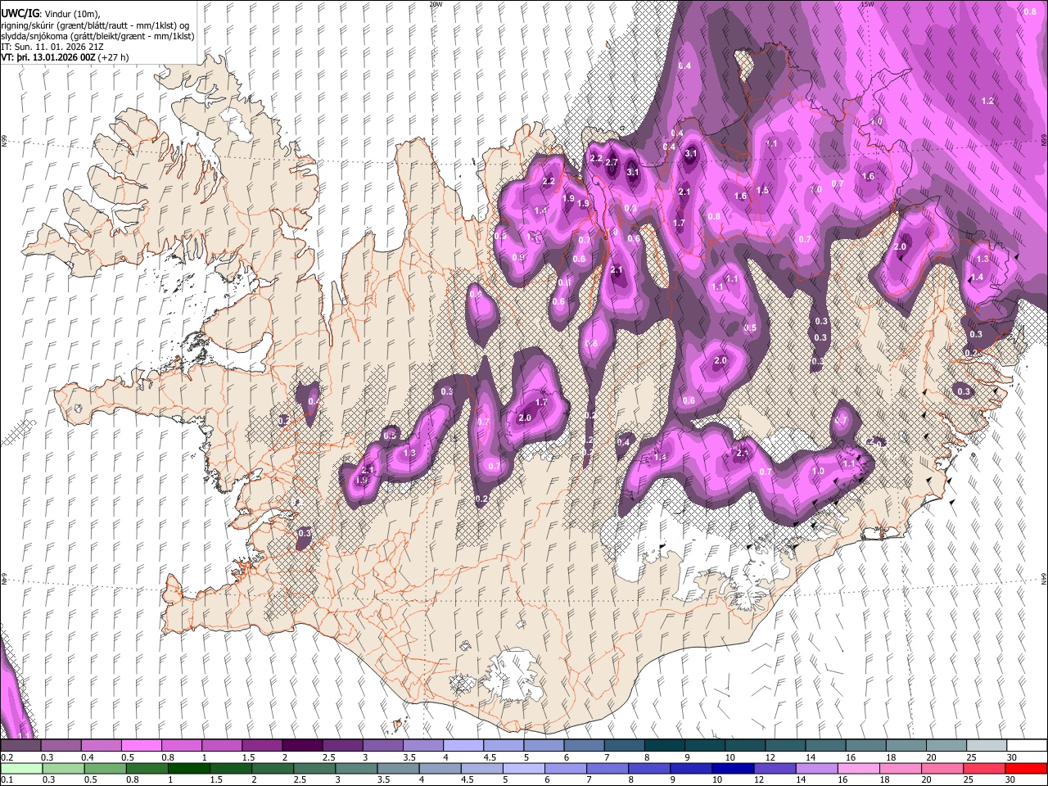Click the '0.1' label on the rain scale
The width and height of the screenshot is (1048, 786).
tap(7, 779)
